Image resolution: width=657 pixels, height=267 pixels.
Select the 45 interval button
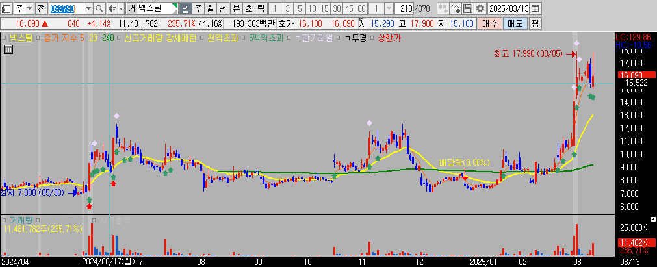(x=349, y=8)
